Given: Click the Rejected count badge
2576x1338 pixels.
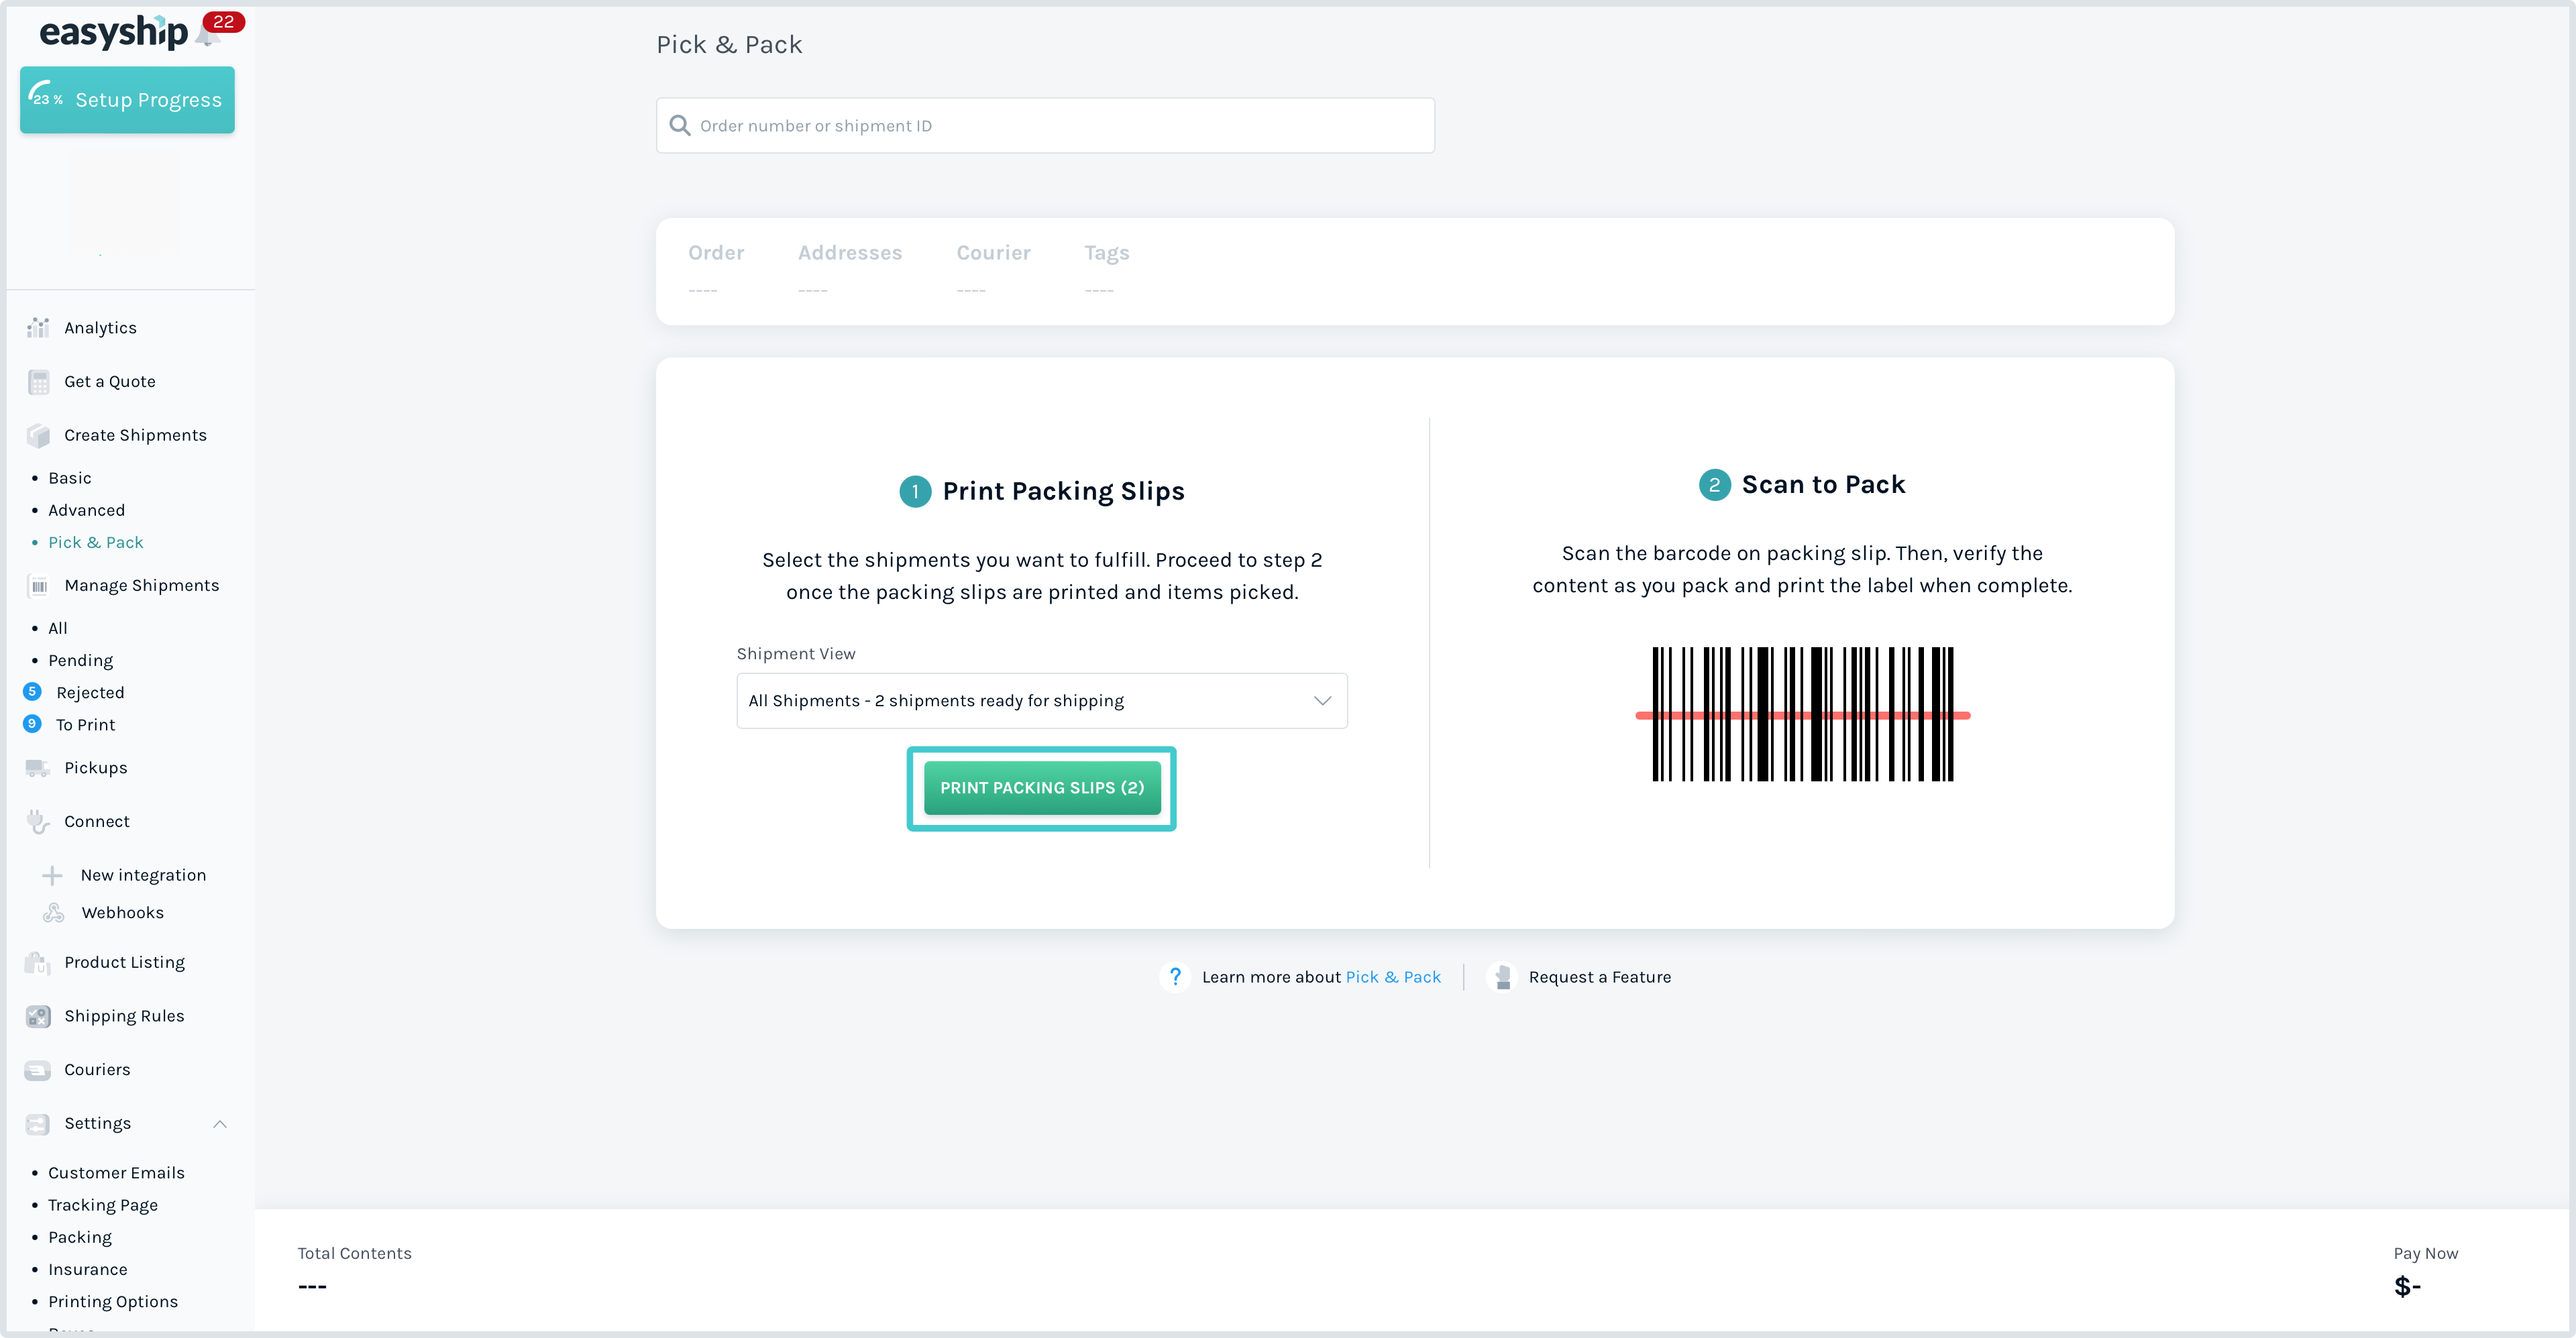Looking at the screenshot, I should click(x=32, y=692).
